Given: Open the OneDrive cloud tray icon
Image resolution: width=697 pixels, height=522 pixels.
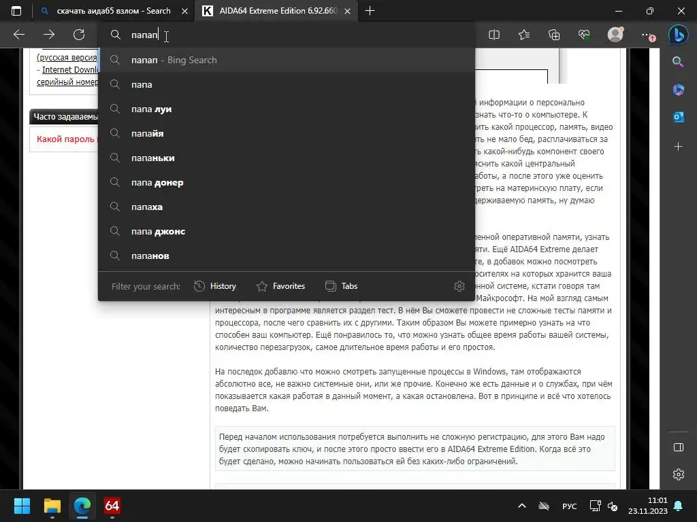Looking at the screenshot, I should pyautogui.click(x=544, y=506).
